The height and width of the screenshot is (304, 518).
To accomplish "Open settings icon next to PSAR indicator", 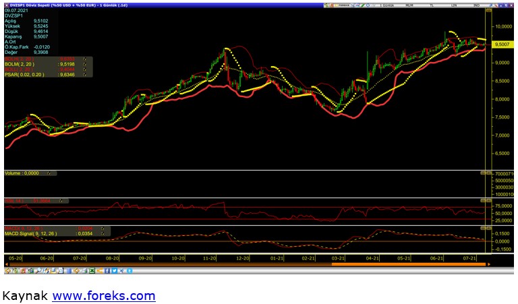I will click(x=84, y=74).
